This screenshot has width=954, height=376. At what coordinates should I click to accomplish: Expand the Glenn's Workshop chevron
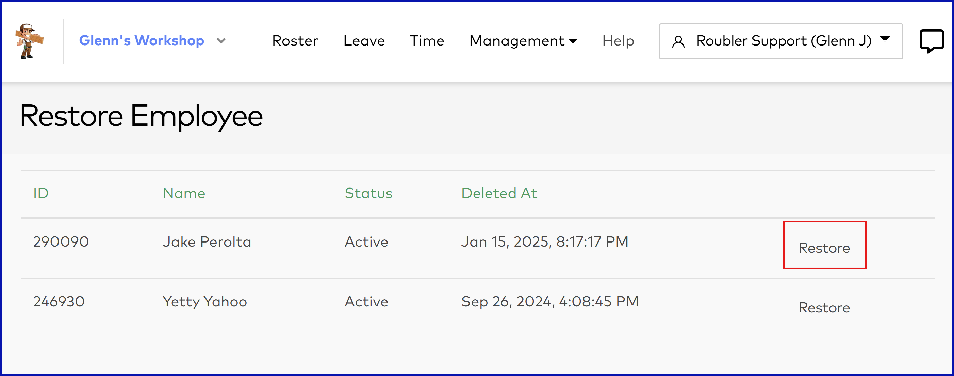point(221,41)
